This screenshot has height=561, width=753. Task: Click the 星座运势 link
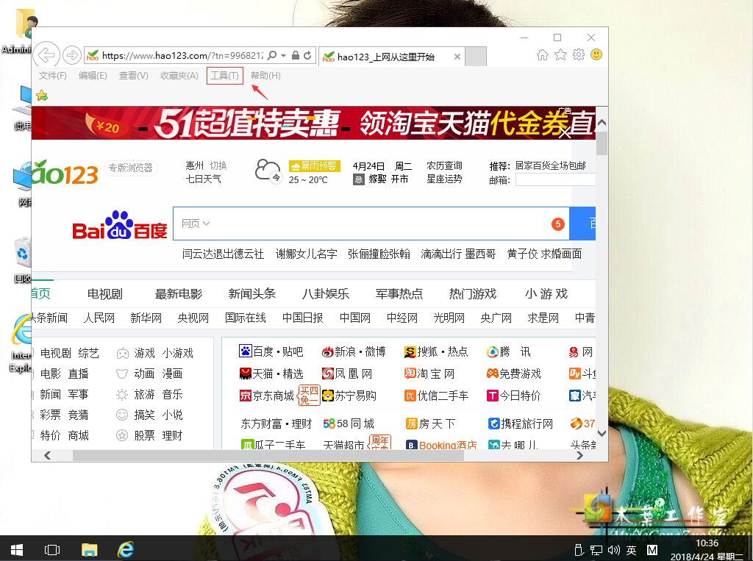444,179
